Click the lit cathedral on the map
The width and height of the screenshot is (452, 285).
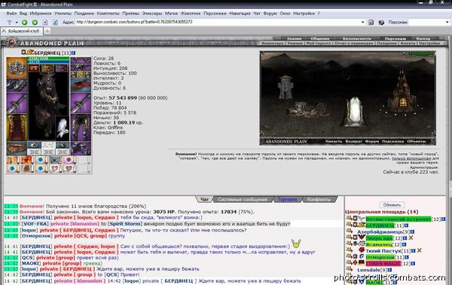(402, 92)
